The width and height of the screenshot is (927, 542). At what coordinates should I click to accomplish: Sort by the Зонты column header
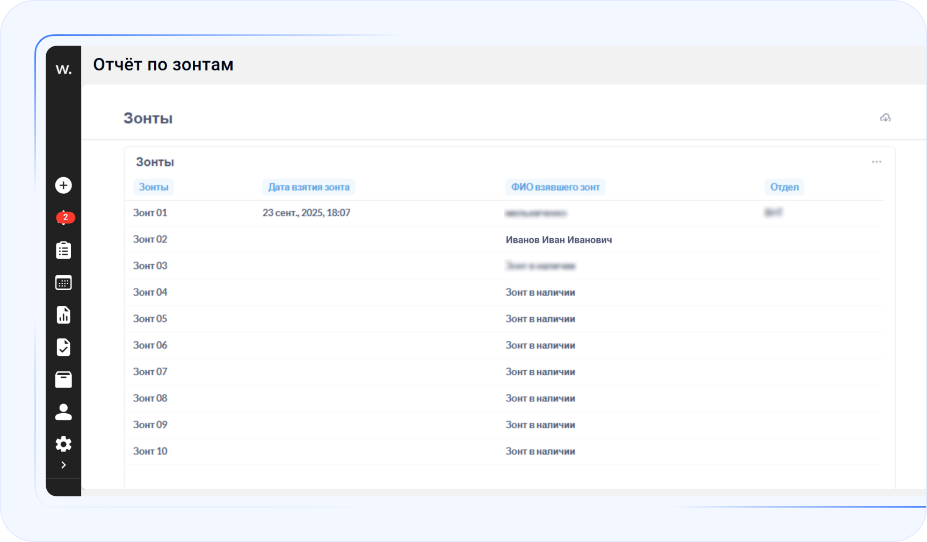[154, 187]
